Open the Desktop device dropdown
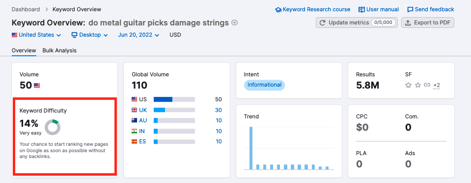 pos(89,35)
